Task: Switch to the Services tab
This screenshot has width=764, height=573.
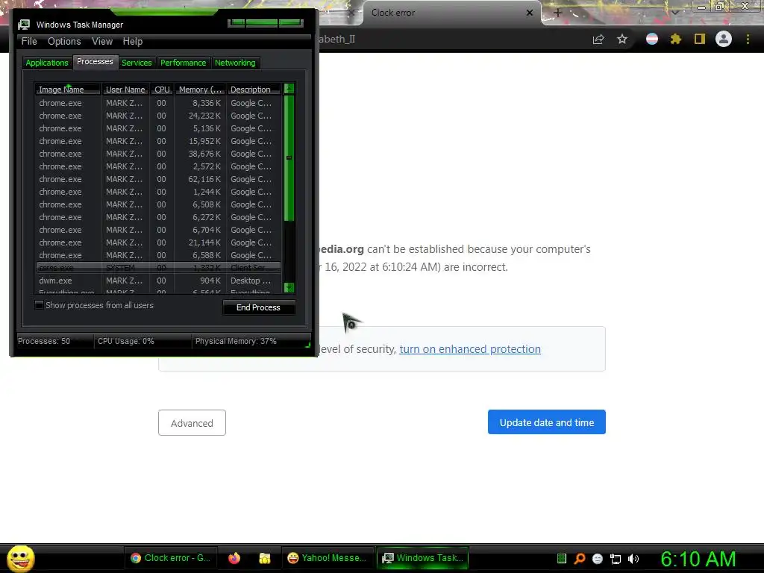Action: (137, 63)
